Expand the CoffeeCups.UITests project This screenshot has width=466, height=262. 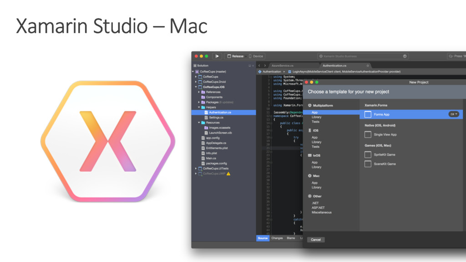coord(196,168)
